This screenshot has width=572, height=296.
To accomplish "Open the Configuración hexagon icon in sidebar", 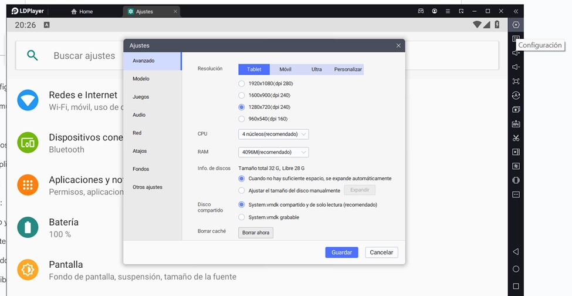I will click(516, 25).
